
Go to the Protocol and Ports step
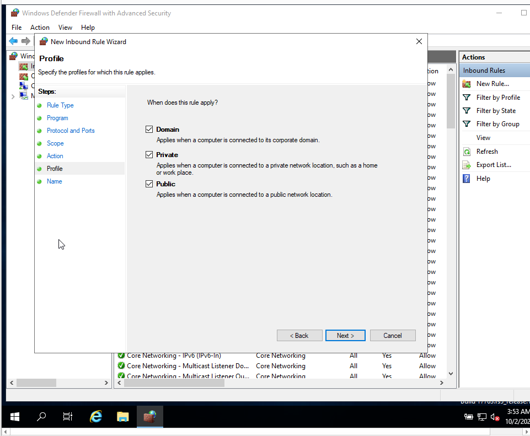coord(71,131)
